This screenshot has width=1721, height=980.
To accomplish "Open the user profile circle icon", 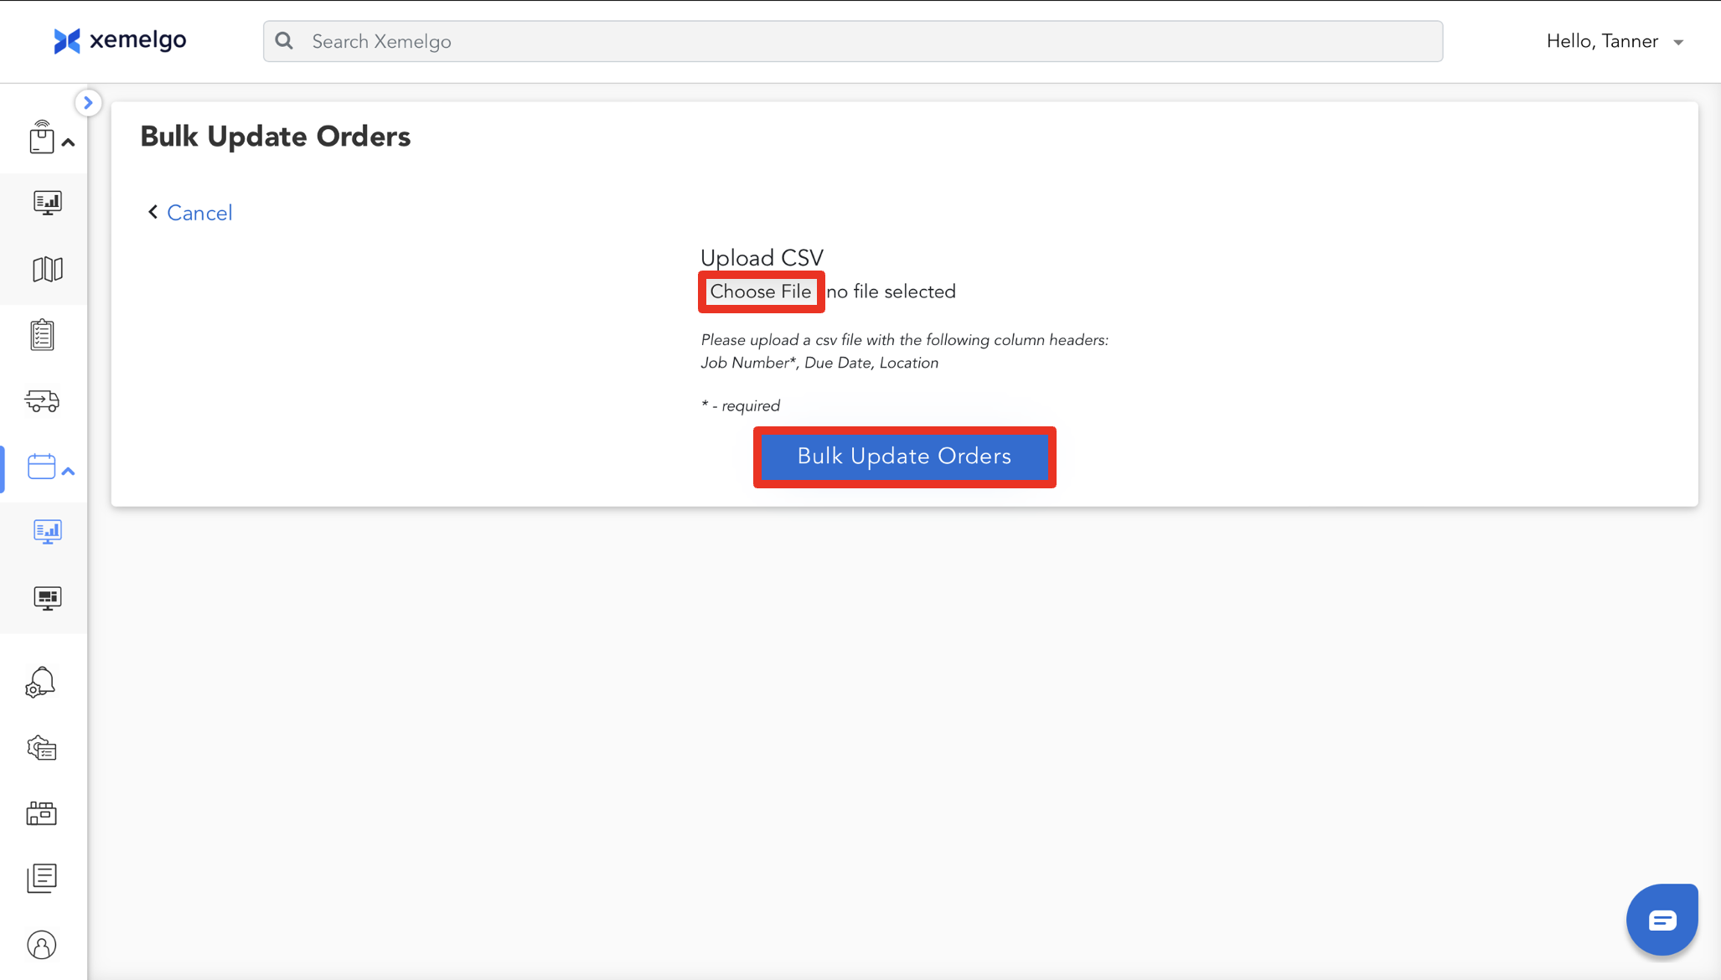I will (42, 945).
